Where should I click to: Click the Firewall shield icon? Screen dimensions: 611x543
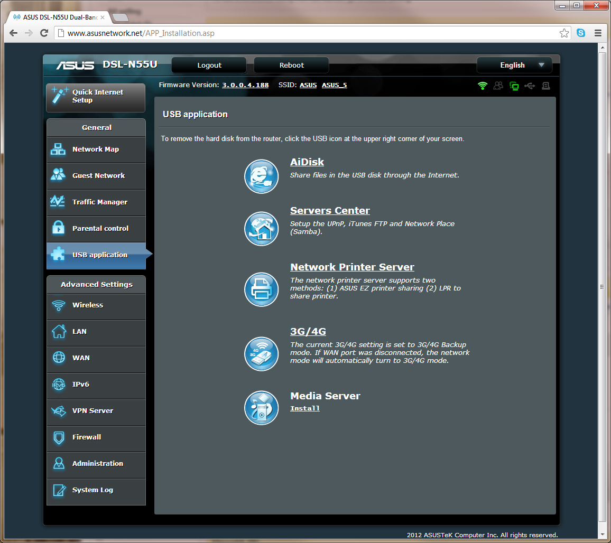pos(59,437)
